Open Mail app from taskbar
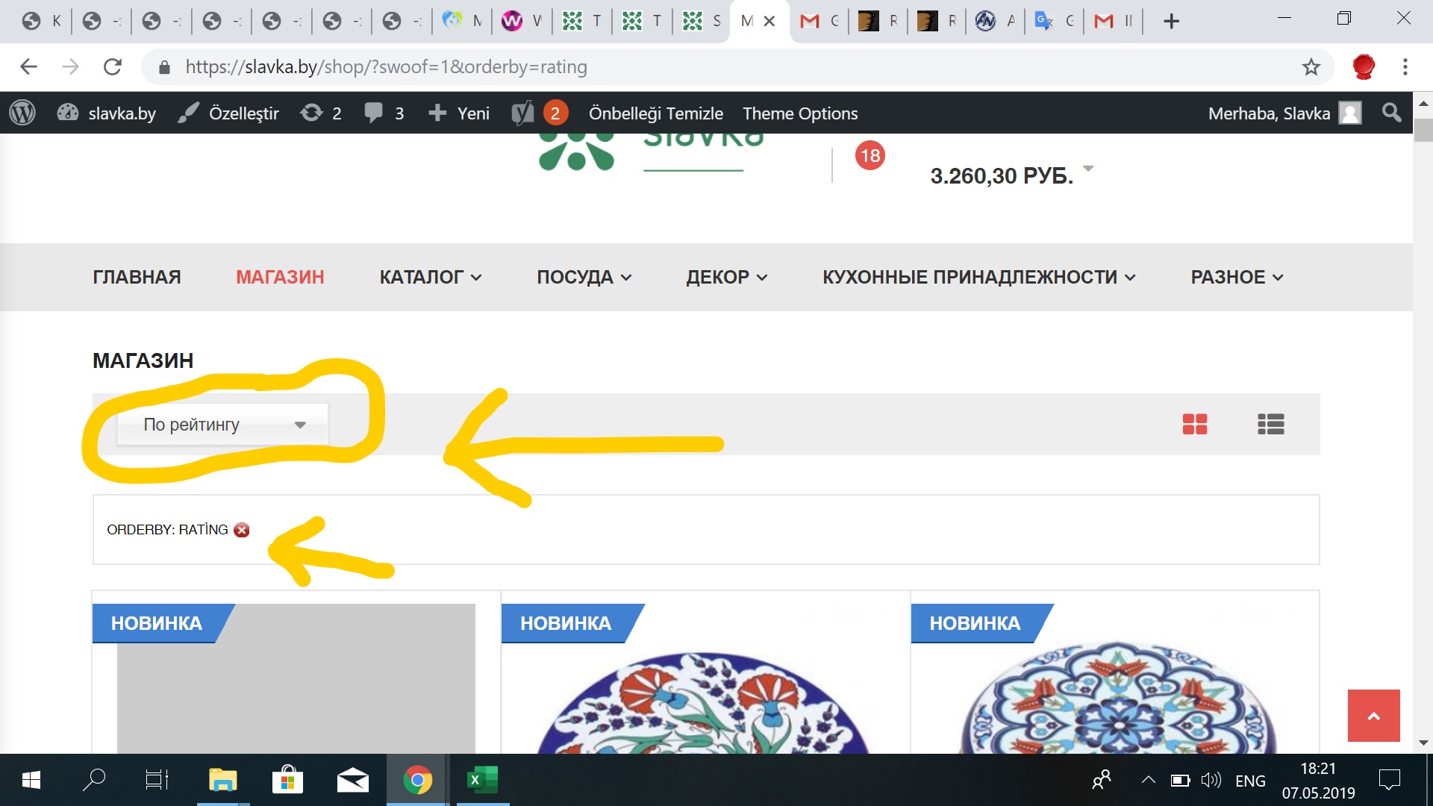The width and height of the screenshot is (1433, 806). pyautogui.click(x=352, y=780)
